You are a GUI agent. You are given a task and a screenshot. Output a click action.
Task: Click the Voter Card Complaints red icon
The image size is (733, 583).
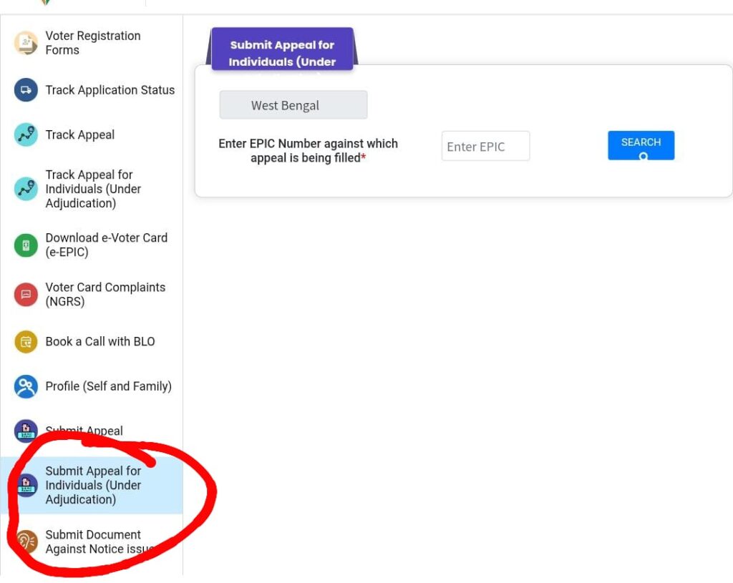(x=26, y=294)
